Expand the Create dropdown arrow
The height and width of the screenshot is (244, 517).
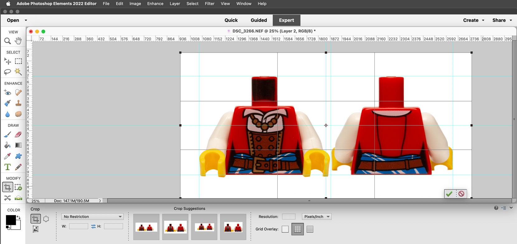click(x=483, y=20)
